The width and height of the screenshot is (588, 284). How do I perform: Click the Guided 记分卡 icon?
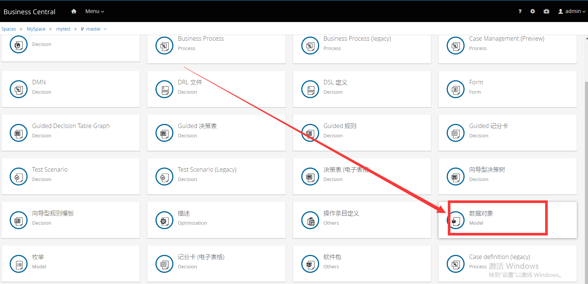coord(456,133)
